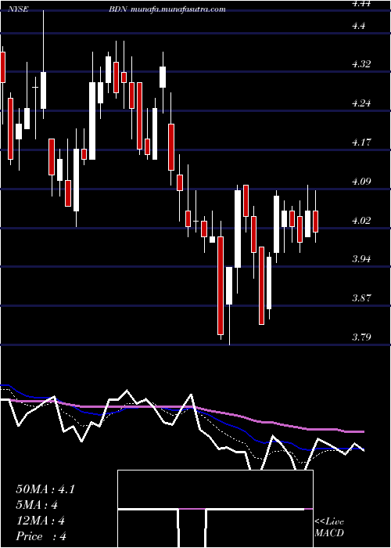391x548 pixels.
Task: Click the <<Live MACD label
Action: pos(329,528)
